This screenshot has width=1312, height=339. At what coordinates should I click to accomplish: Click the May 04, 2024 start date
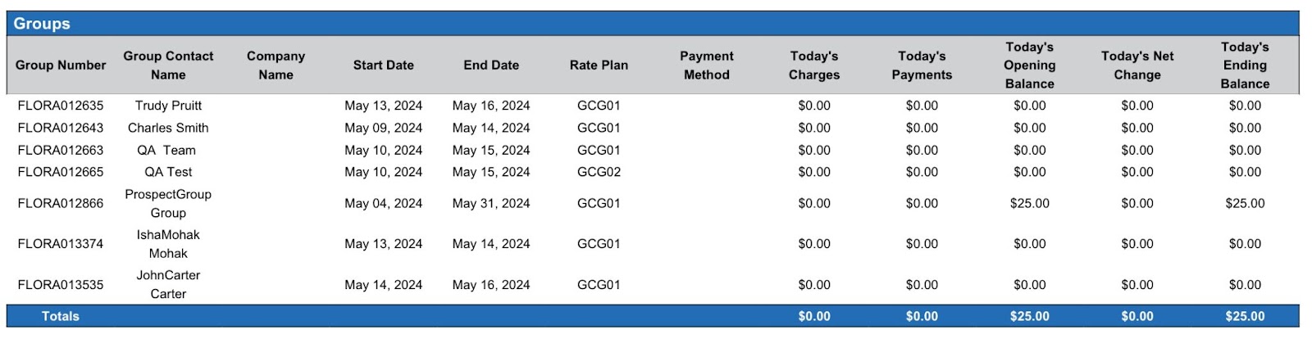tap(383, 203)
